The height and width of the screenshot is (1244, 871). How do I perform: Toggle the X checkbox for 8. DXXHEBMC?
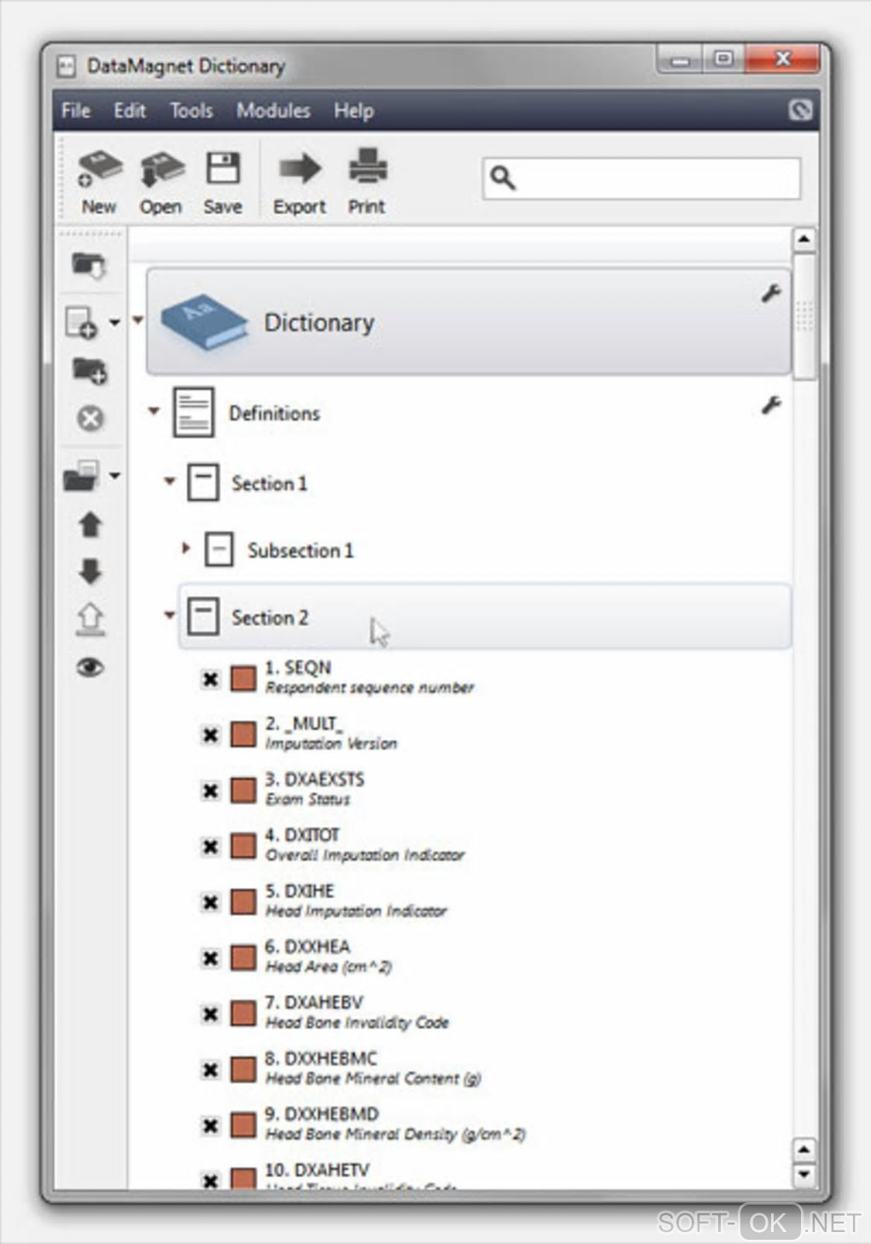210,1070
